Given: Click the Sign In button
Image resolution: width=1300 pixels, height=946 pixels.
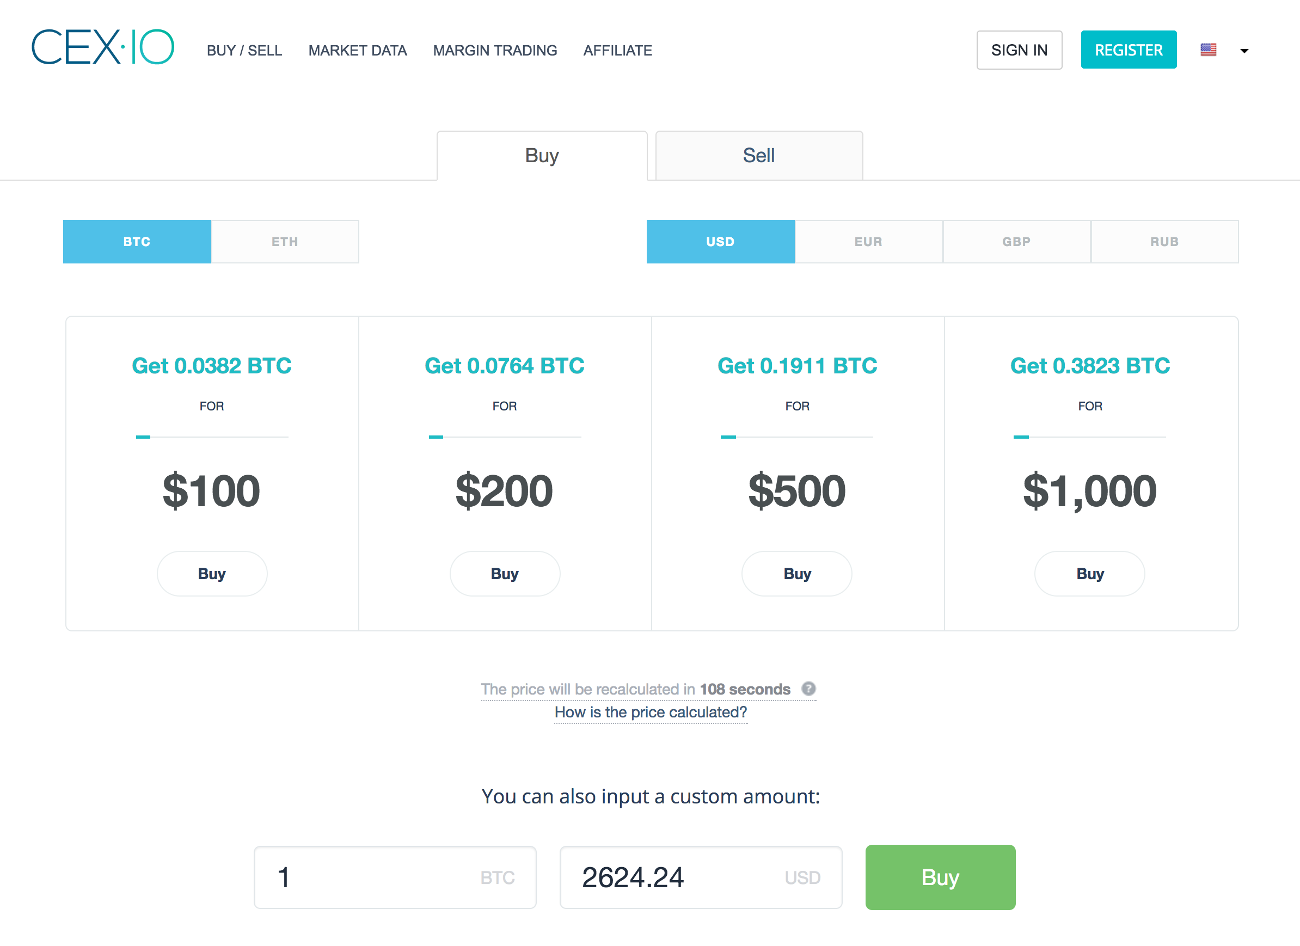Looking at the screenshot, I should [x=1019, y=51].
